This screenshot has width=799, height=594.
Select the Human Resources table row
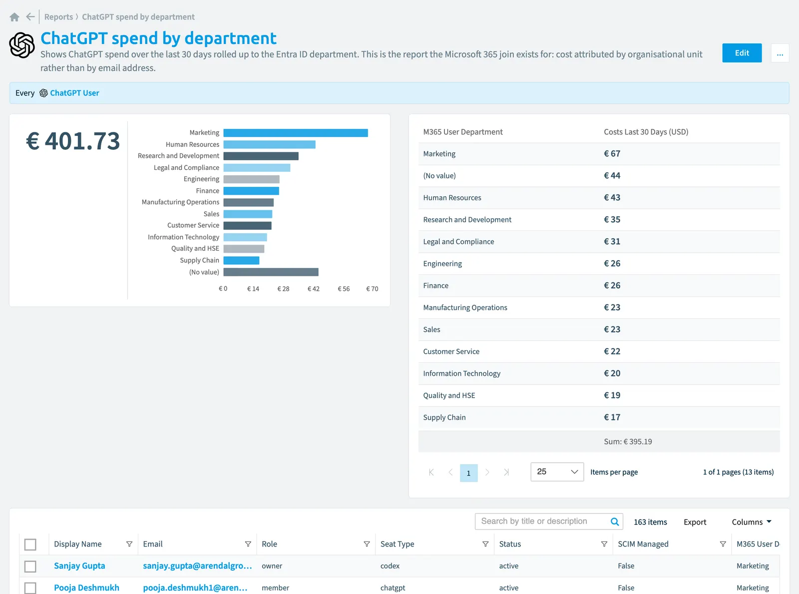click(599, 198)
